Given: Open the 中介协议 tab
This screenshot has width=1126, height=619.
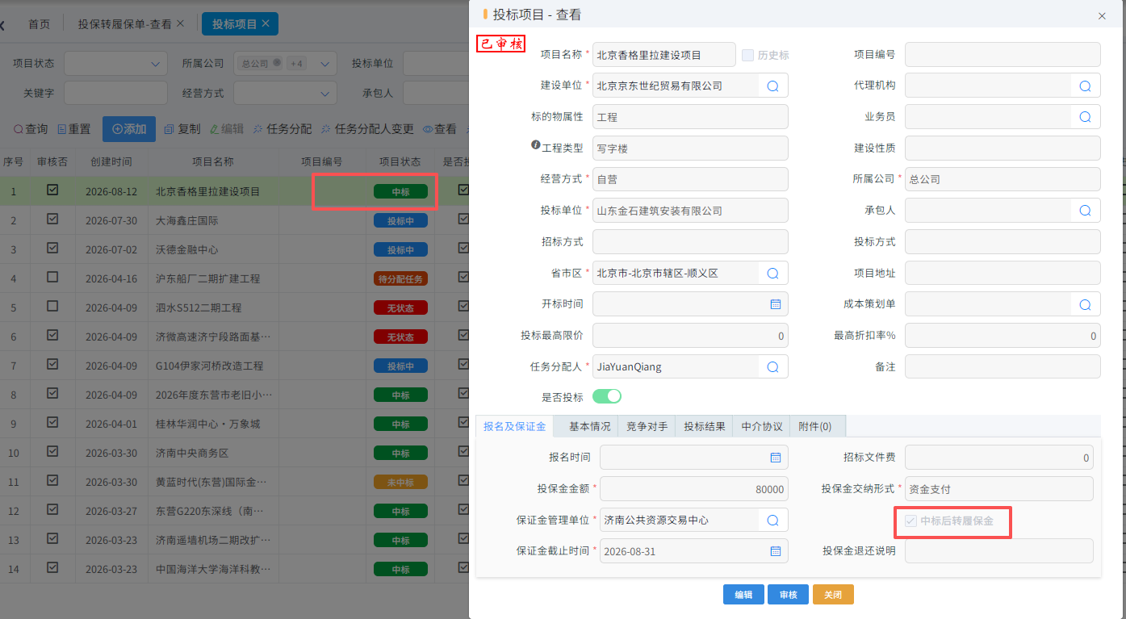Looking at the screenshot, I should (761, 426).
